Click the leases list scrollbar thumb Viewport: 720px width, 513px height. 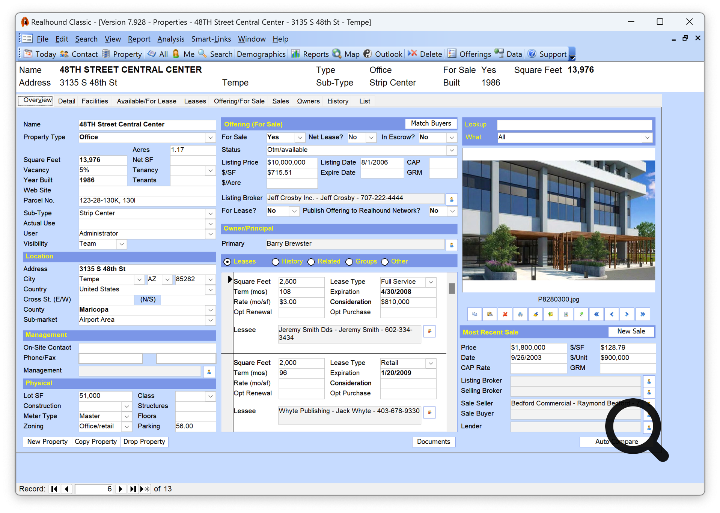(x=452, y=288)
